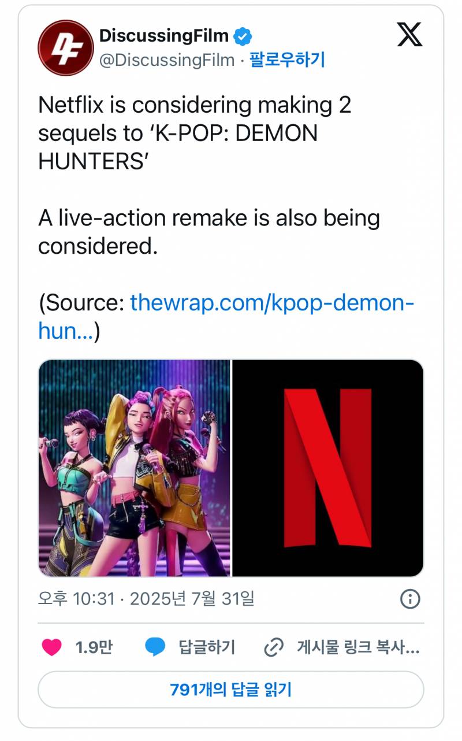
Task: Click the live-action remake sentence
Action: [x=208, y=232]
